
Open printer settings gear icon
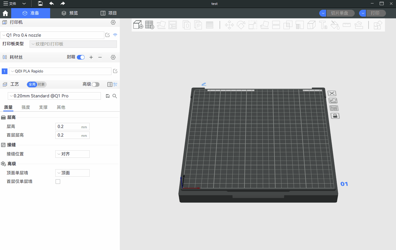point(113,22)
